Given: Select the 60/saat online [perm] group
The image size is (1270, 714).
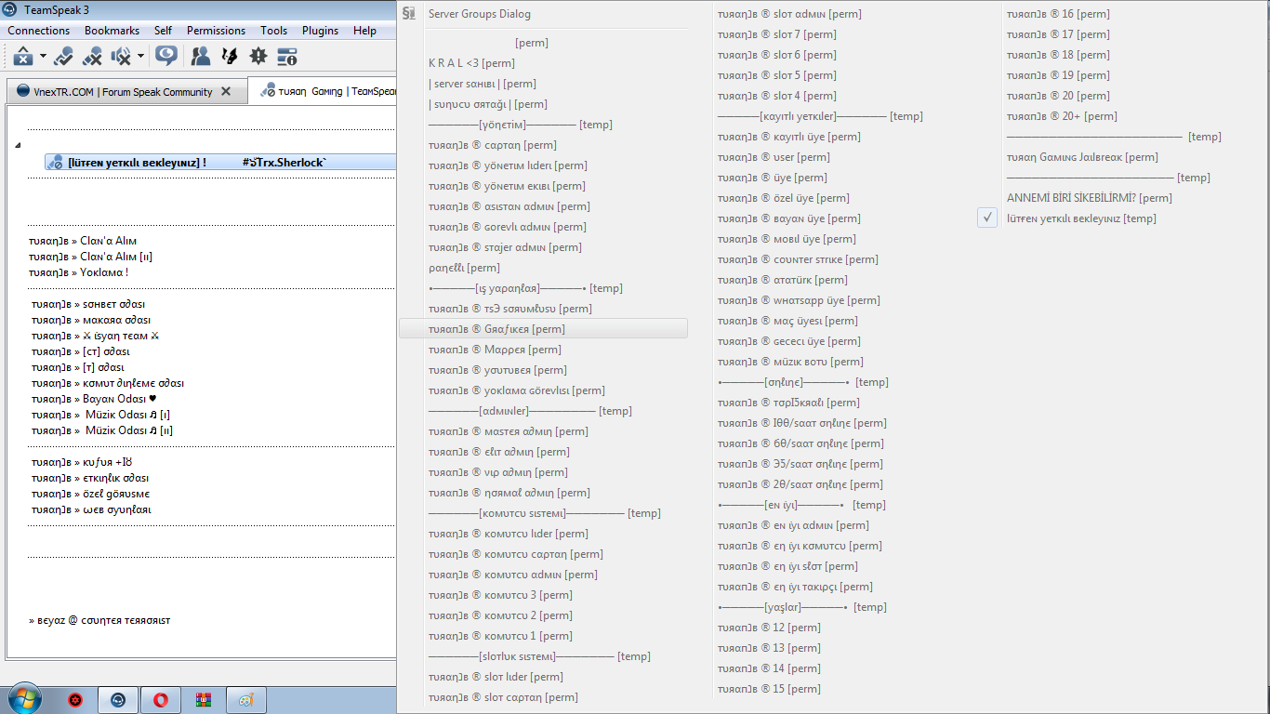Looking at the screenshot, I should pos(800,443).
